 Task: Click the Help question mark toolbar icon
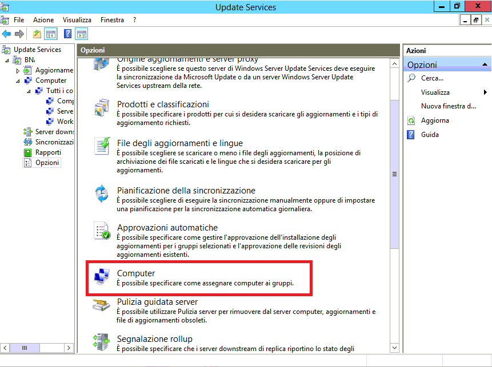click(x=67, y=34)
